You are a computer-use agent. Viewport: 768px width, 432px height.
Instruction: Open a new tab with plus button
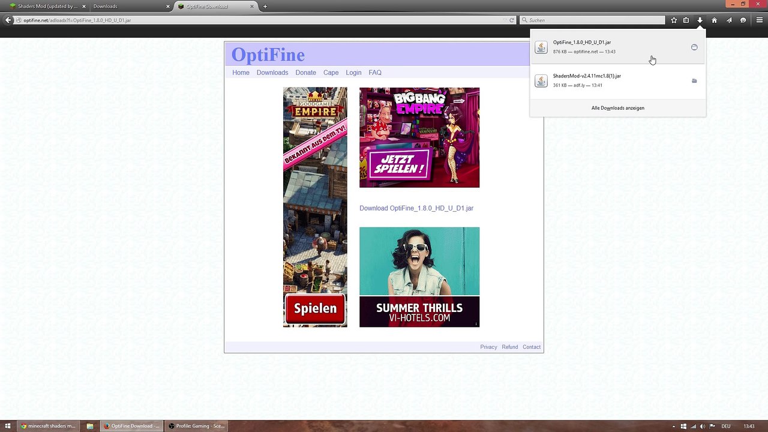(265, 6)
